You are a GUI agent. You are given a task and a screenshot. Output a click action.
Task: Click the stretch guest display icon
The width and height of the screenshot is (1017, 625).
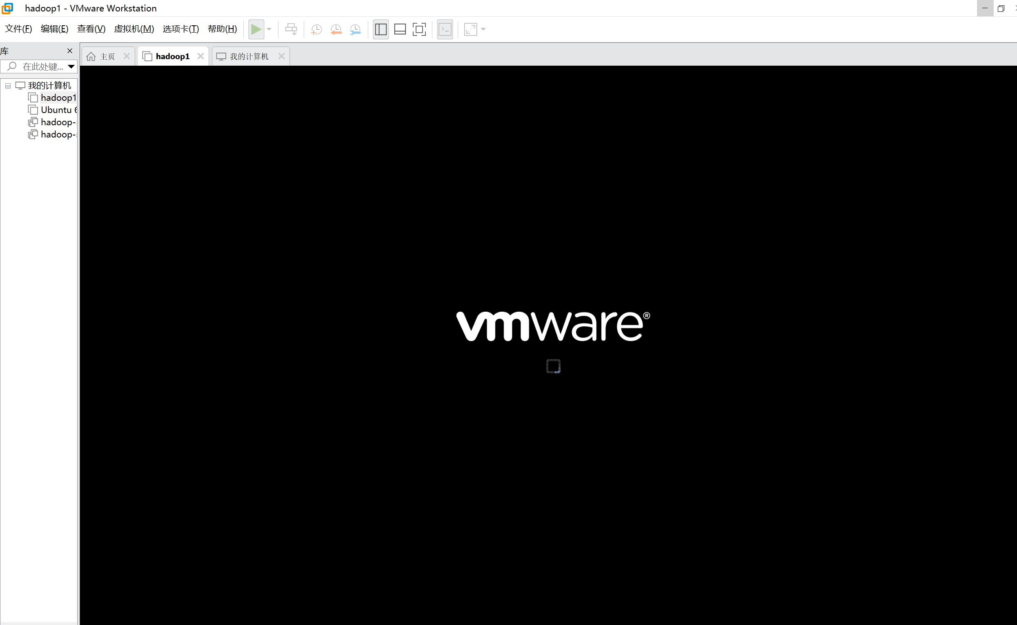click(x=471, y=29)
